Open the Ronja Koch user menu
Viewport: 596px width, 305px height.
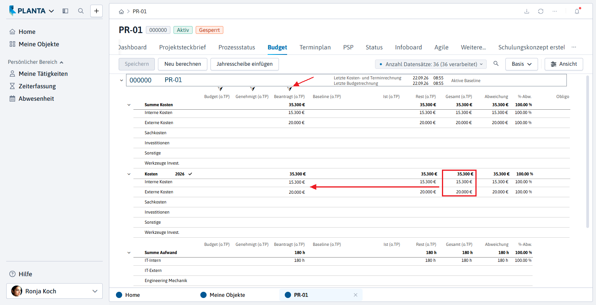pos(54,291)
